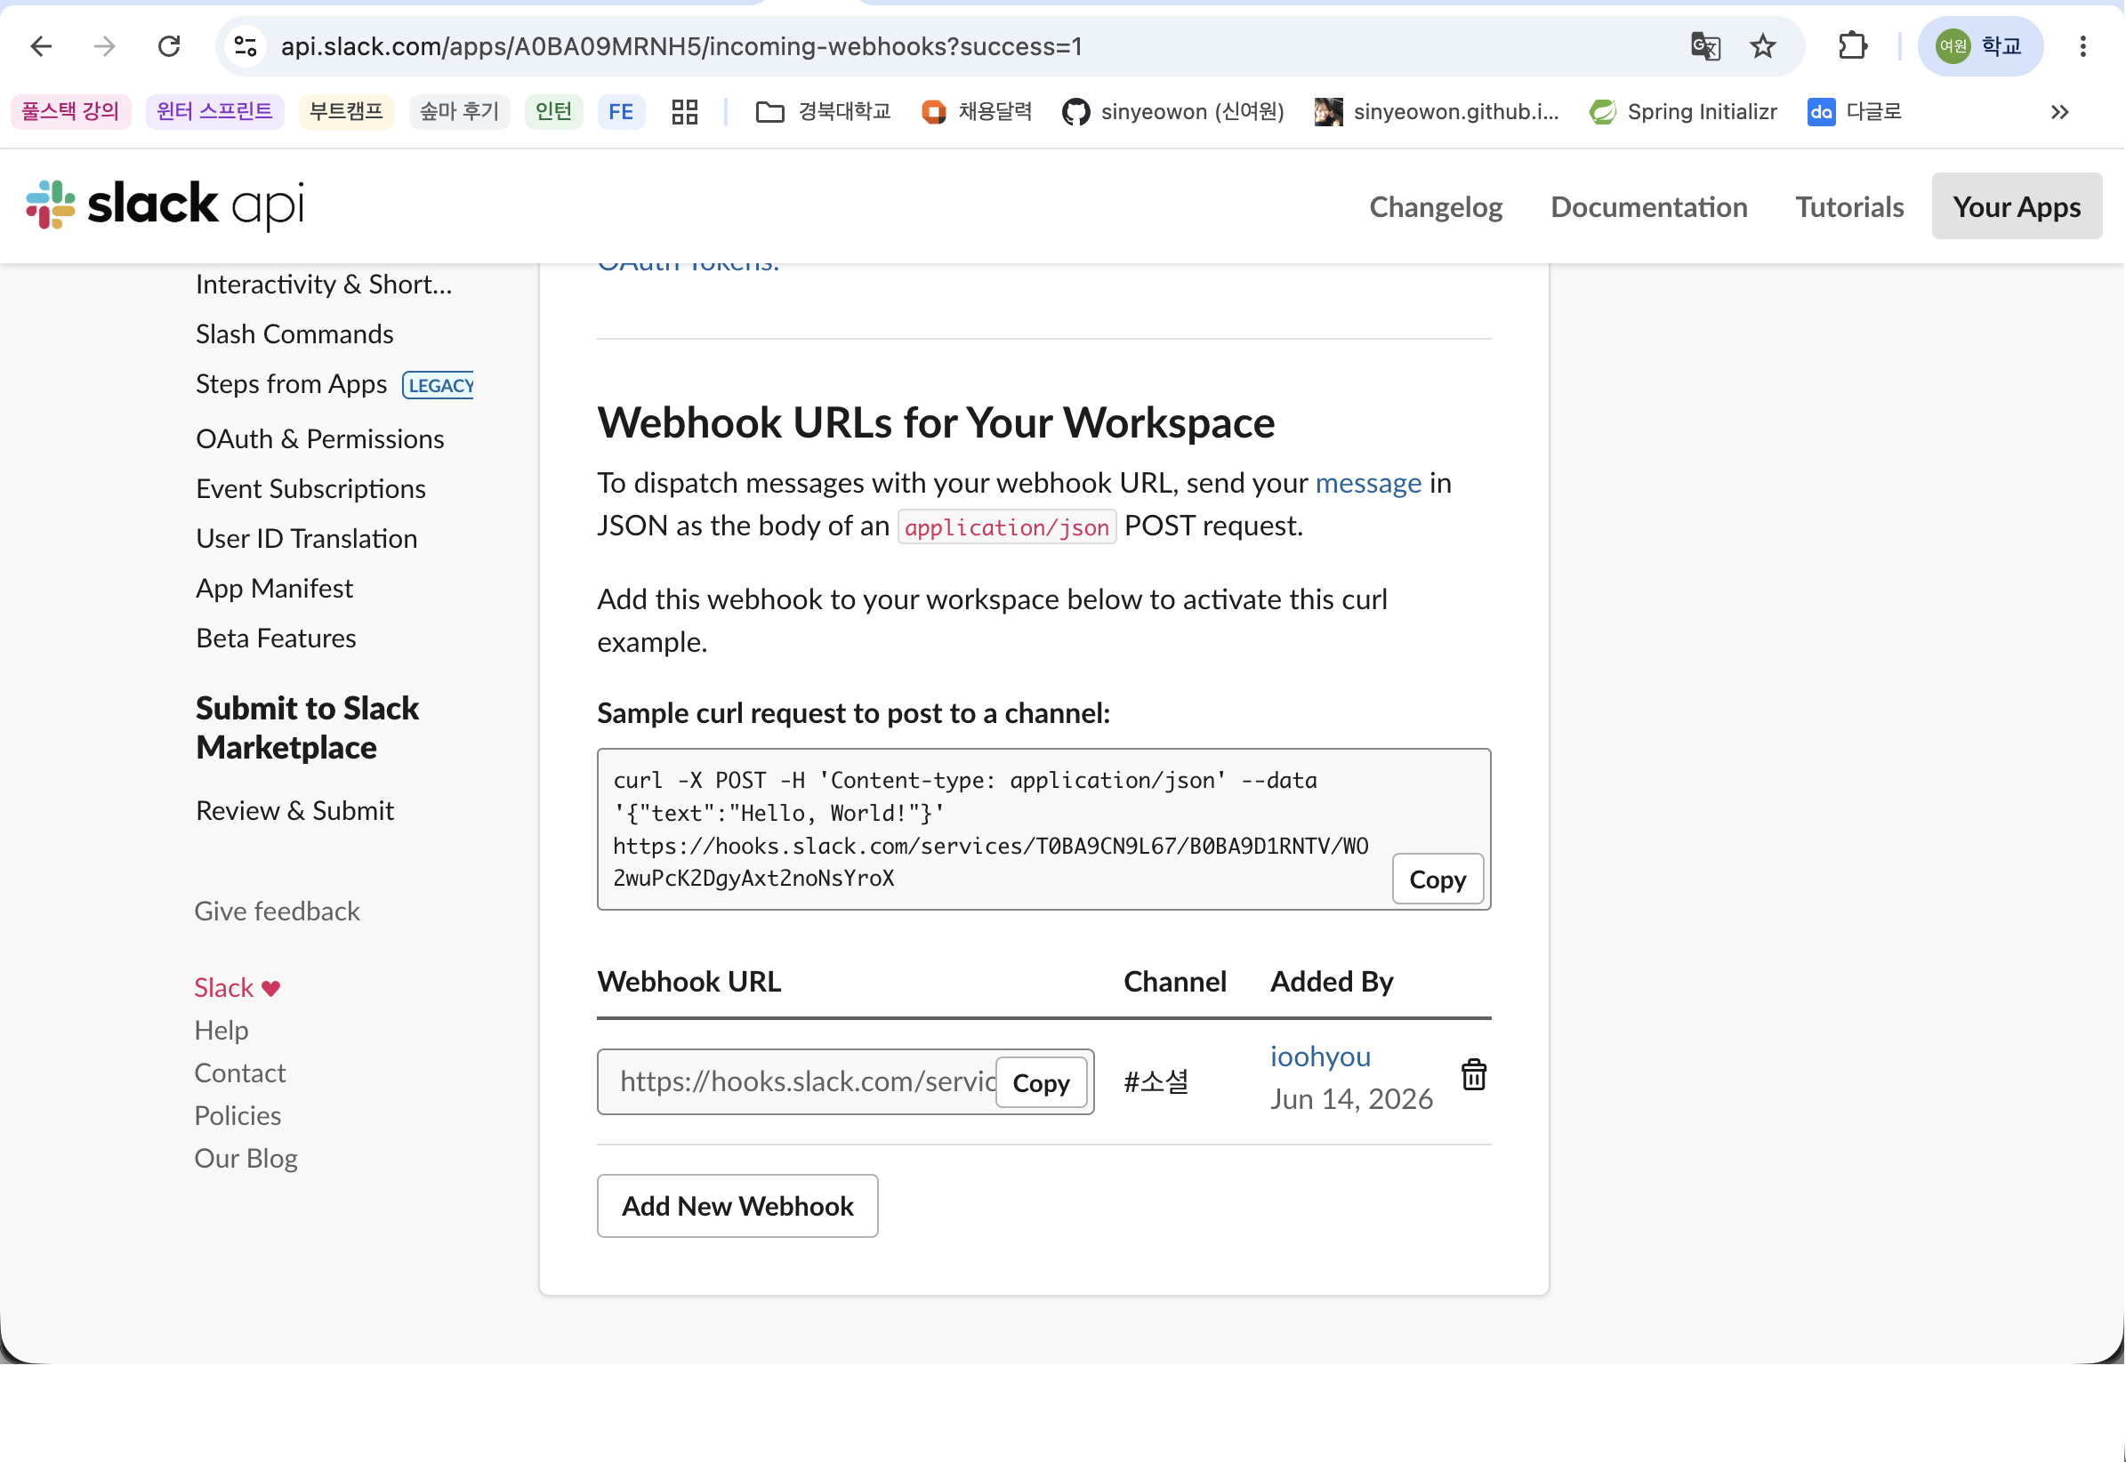Open the ioohyou user link
The width and height of the screenshot is (2126, 1462).
(x=1320, y=1057)
